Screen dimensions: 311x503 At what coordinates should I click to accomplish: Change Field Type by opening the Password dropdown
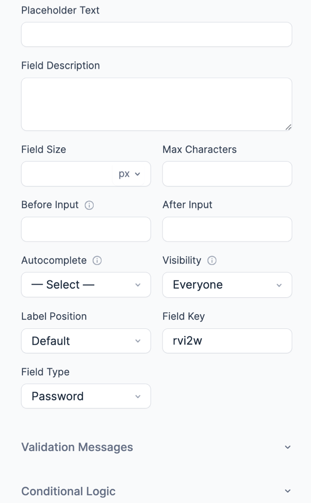pos(86,396)
